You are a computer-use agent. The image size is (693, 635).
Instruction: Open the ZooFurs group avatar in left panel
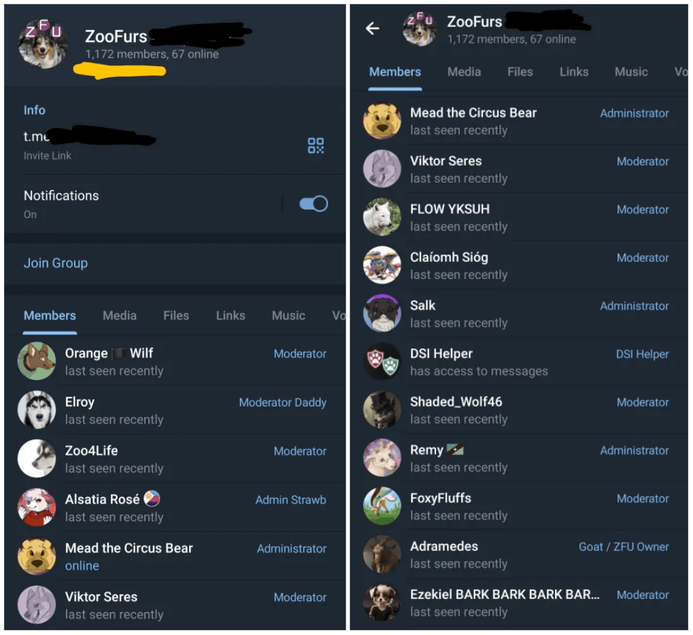(43, 44)
